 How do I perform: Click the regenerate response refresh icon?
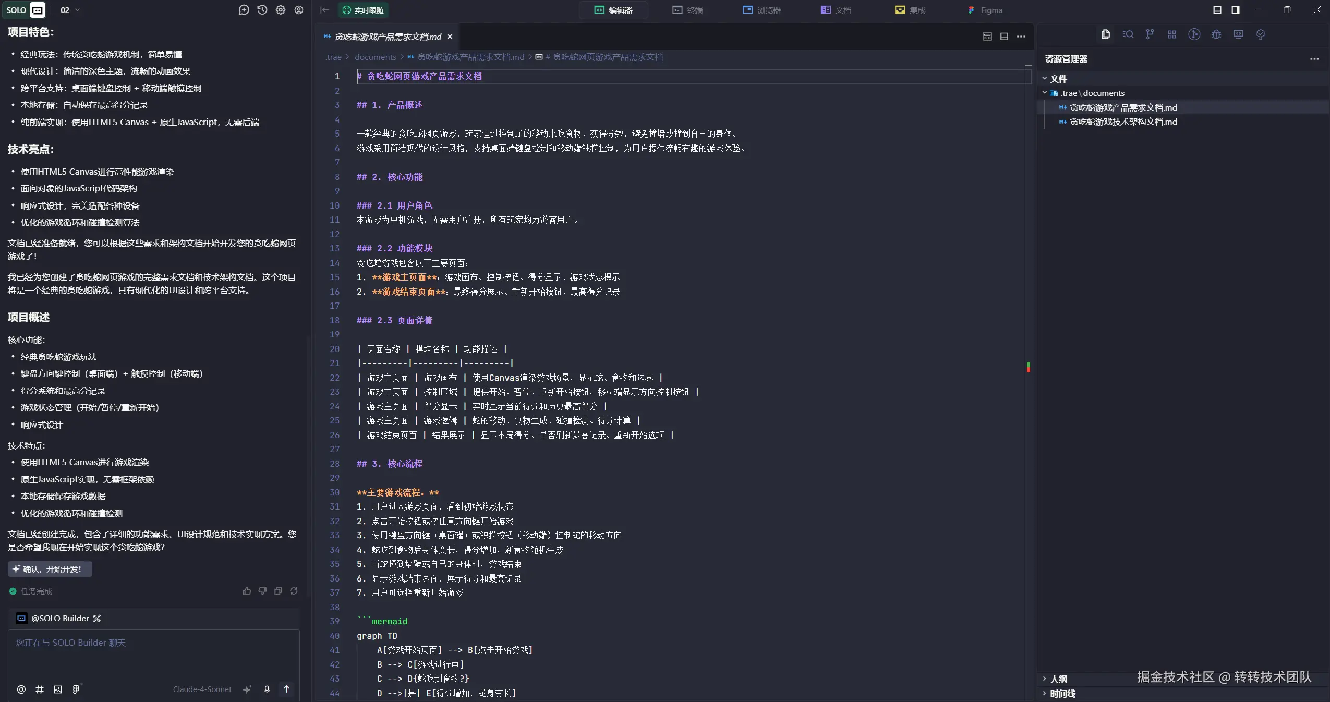(294, 591)
